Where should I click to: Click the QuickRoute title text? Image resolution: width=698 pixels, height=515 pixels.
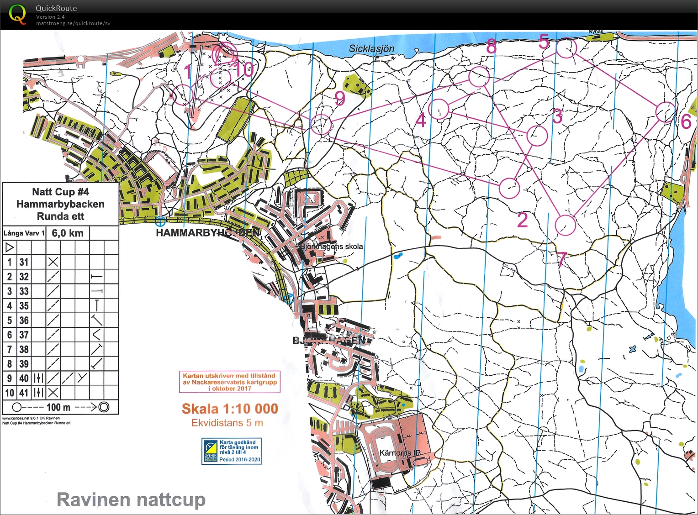(56, 8)
